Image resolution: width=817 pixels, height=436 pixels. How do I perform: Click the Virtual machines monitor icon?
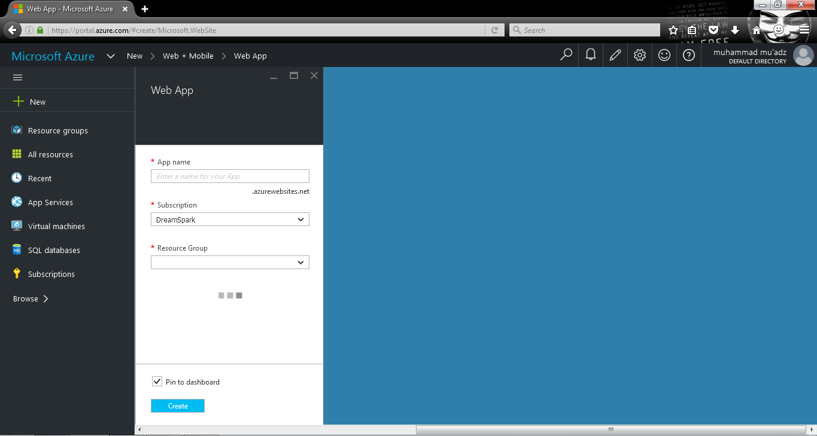tap(17, 225)
